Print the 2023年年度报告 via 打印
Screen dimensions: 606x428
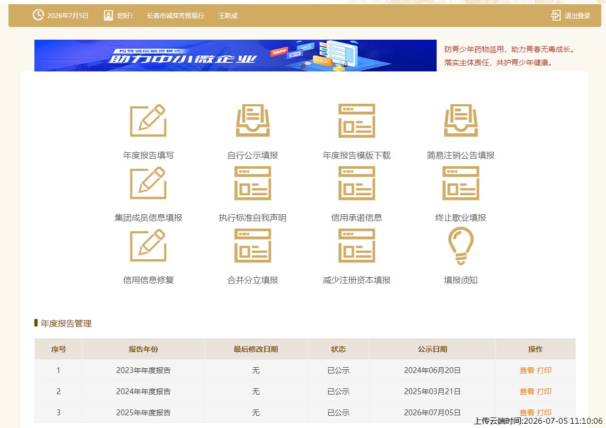click(x=544, y=370)
